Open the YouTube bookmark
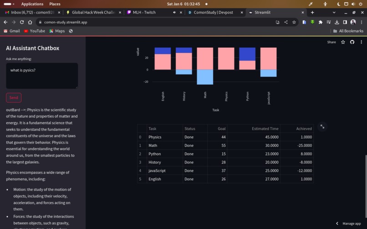 tap(35, 31)
